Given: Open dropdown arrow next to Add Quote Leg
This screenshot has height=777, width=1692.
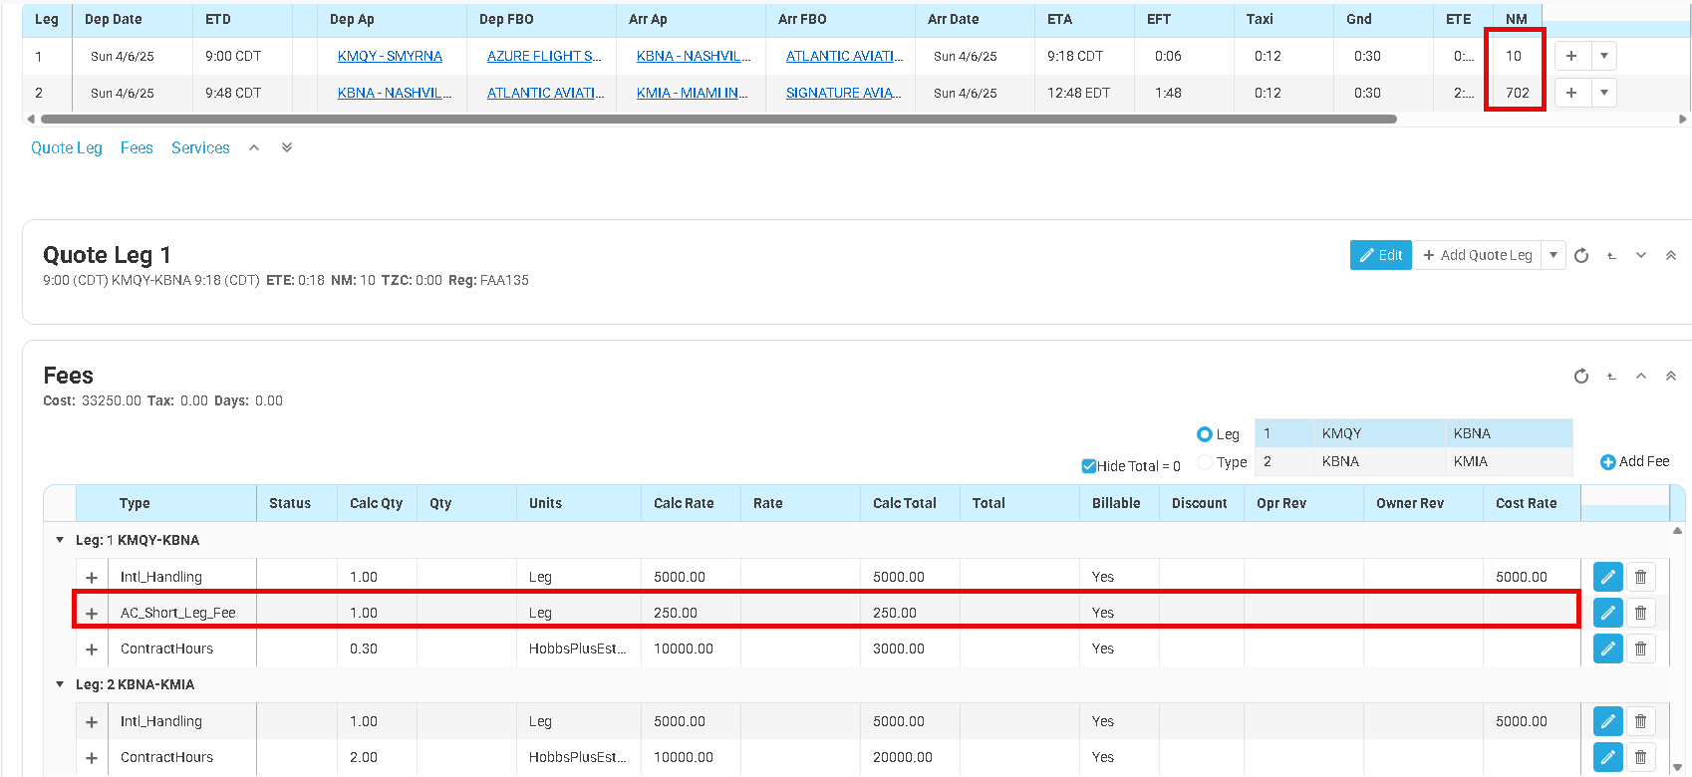Looking at the screenshot, I should [x=1552, y=255].
